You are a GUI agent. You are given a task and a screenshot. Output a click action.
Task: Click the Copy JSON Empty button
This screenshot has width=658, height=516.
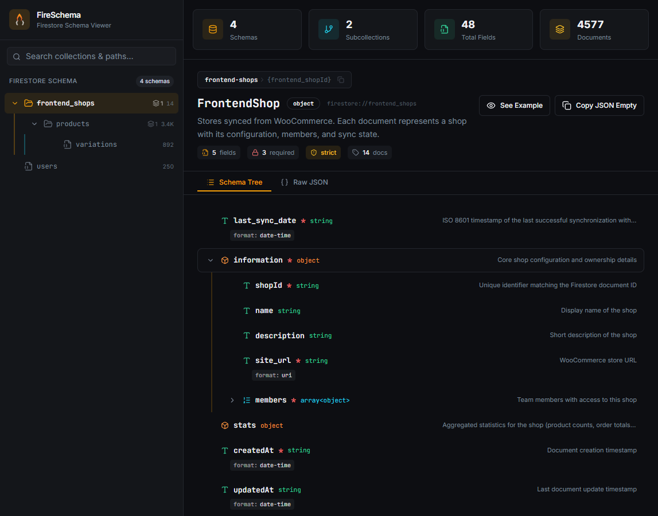click(599, 105)
